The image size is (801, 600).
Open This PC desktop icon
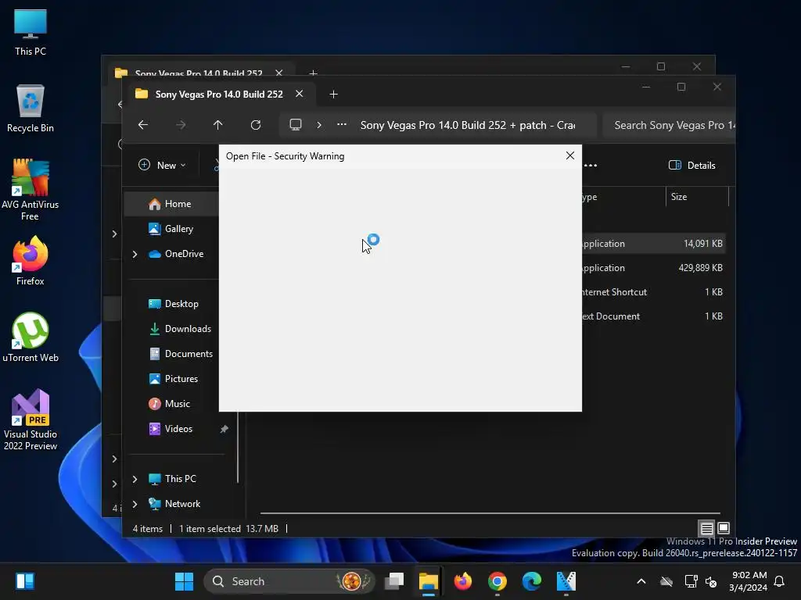point(31,33)
